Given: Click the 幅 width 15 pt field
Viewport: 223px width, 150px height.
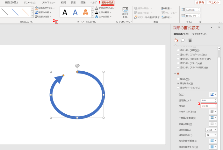Looking at the screenshot, I should (x=209, y=106).
